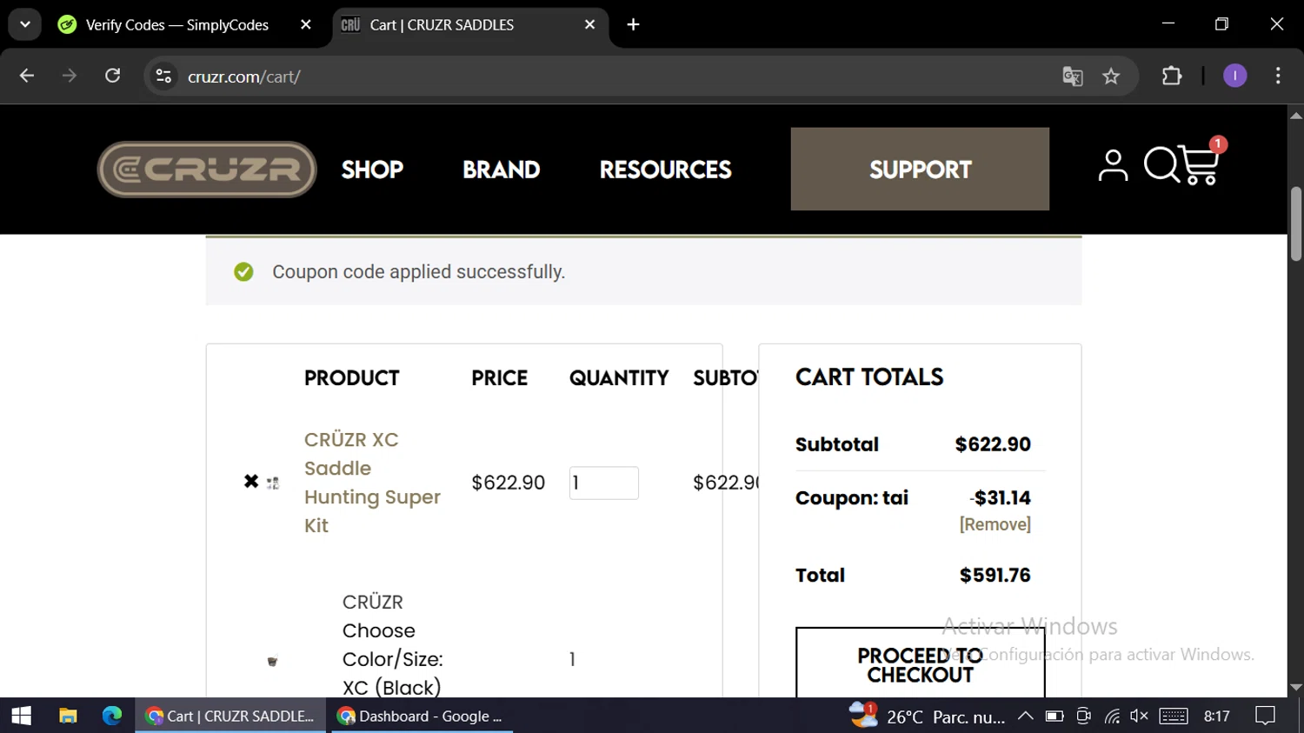Image resolution: width=1304 pixels, height=733 pixels.
Task: Open CRÜZR XC Saddle Hunting Super Kit link
Action: [x=372, y=483]
